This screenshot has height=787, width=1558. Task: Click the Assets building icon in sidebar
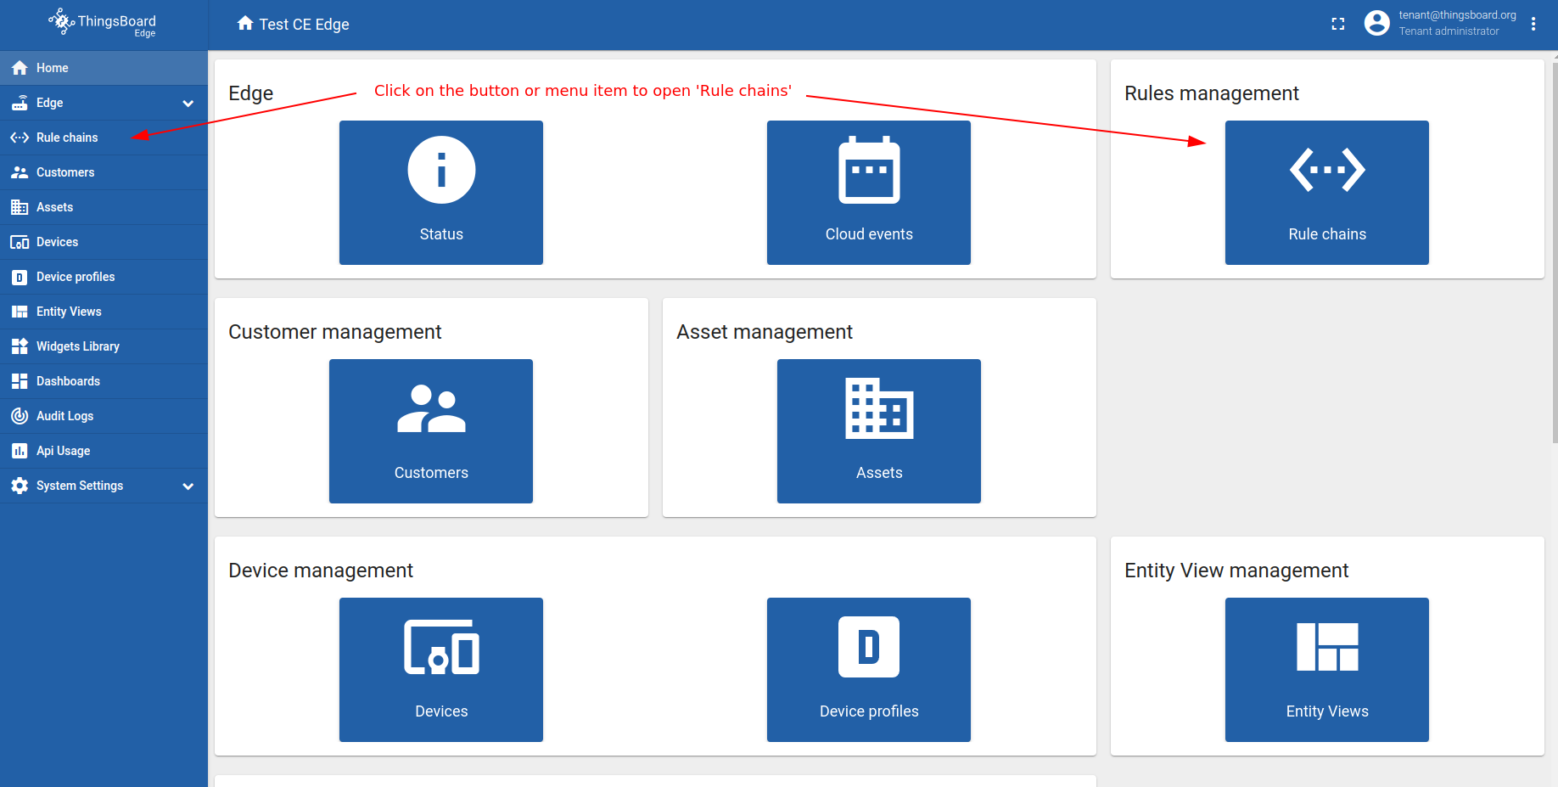coord(20,207)
